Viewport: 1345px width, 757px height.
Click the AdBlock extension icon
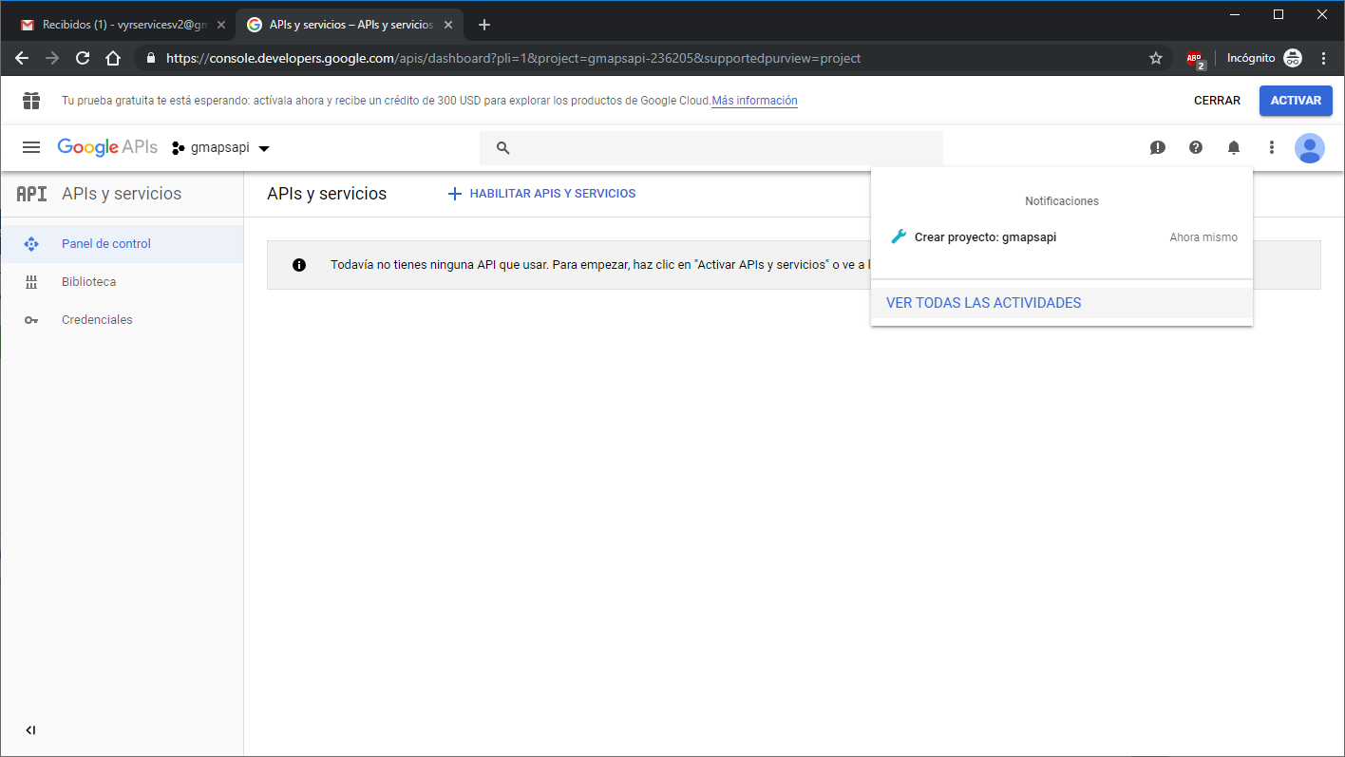click(x=1195, y=59)
